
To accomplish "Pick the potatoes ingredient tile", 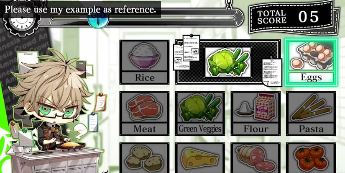I will 145,158.
